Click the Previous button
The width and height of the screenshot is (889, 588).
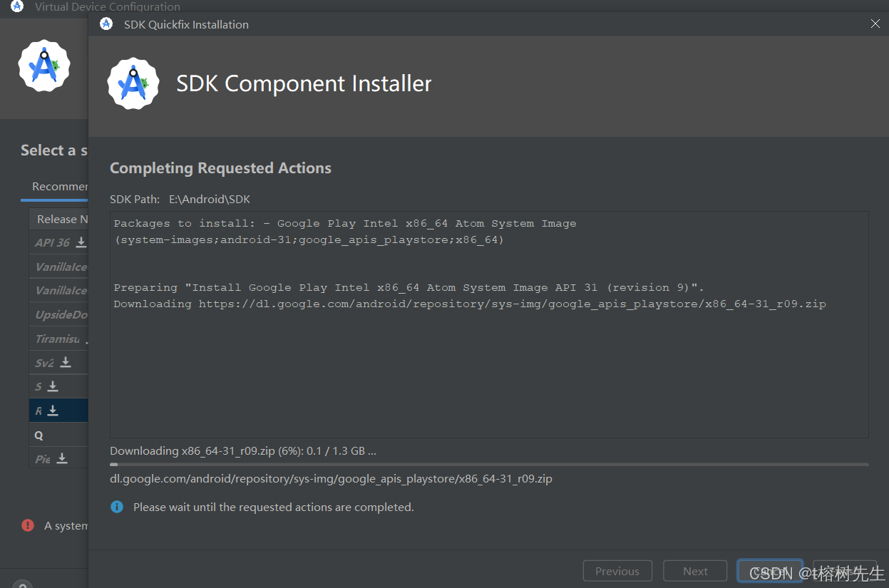[x=617, y=571]
